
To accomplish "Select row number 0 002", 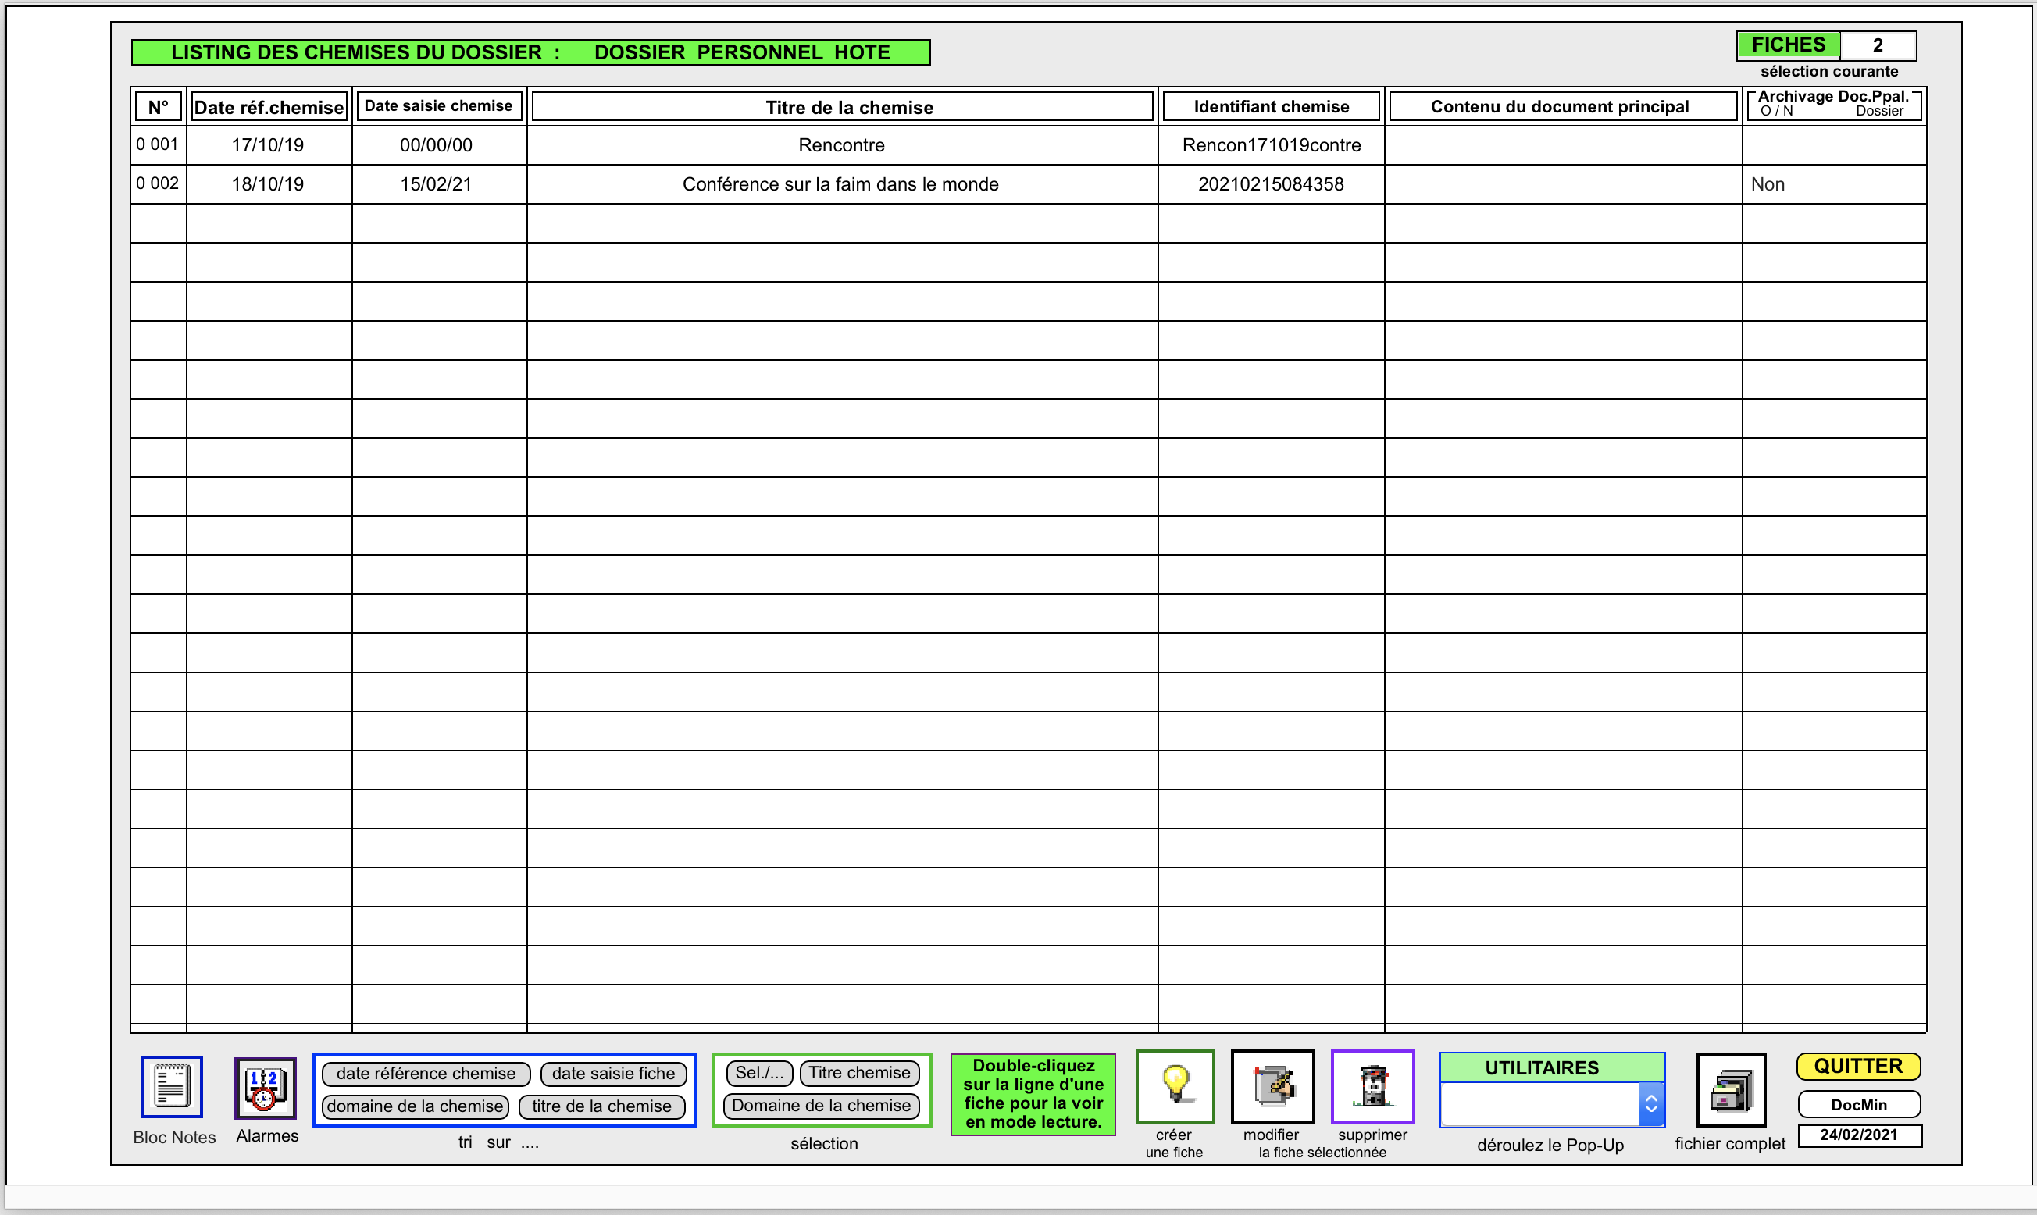I will tap(157, 183).
